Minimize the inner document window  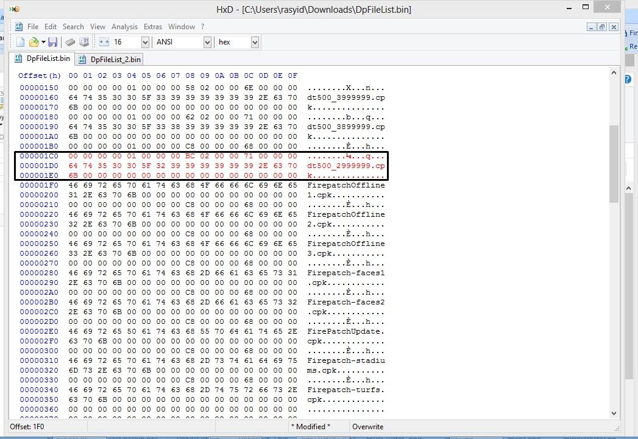(x=592, y=27)
